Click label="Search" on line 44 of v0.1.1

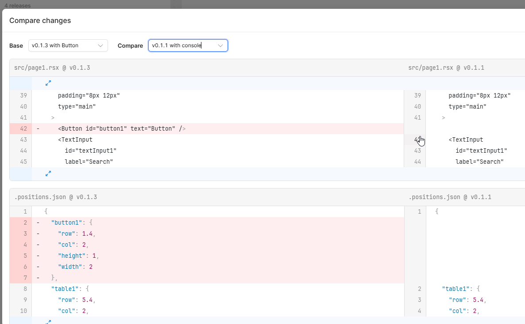(480, 162)
